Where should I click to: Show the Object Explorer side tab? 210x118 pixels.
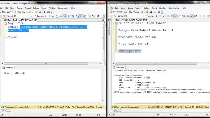pyautogui.click(x=109, y=27)
